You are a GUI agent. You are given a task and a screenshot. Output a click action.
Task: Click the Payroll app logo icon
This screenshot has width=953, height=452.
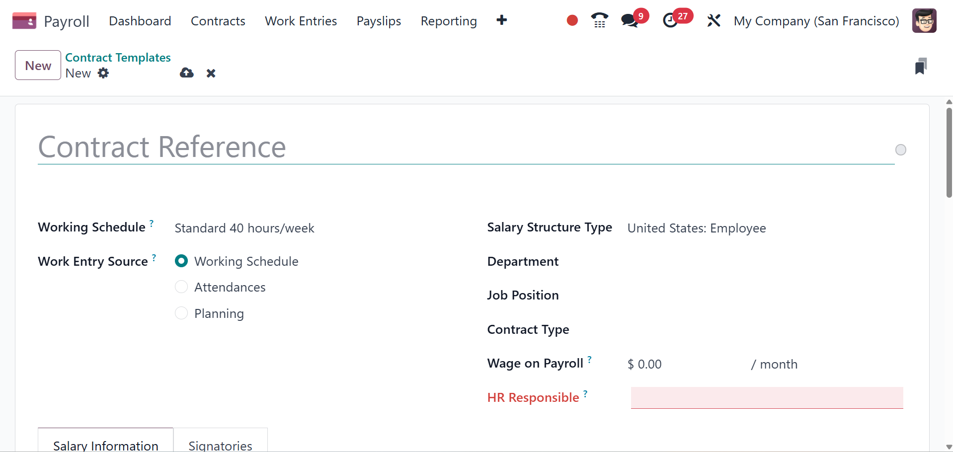(24, 21)
